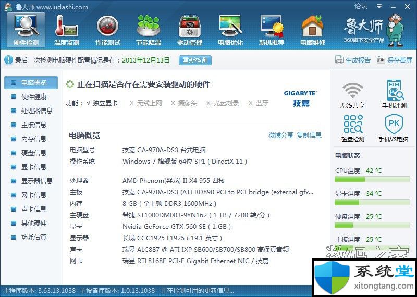The height and width of the screenshot is (297, 417).
Task: Click the 光盘刻录 feature indicator
Action: [x=223, y=103]
